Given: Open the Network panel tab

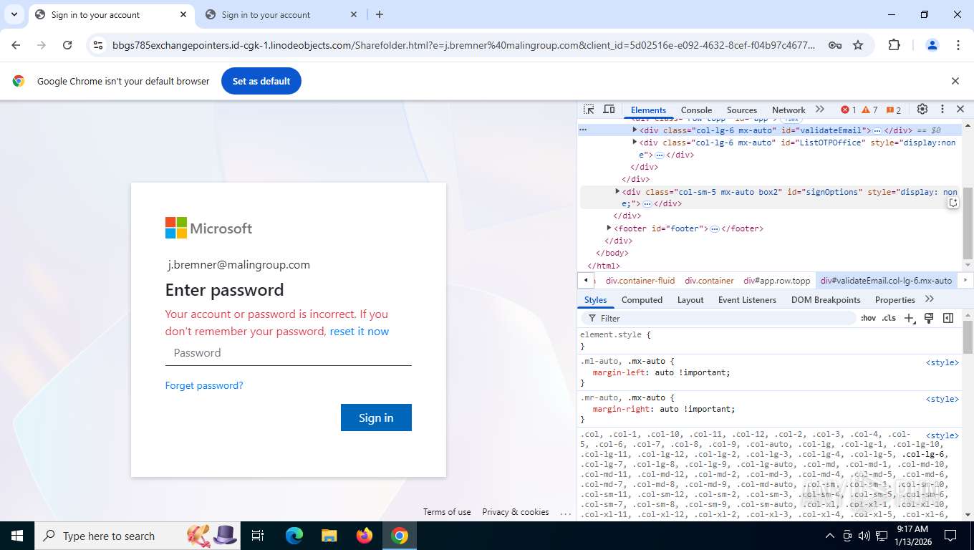Looking at the screenshot, I should (789, 110).
